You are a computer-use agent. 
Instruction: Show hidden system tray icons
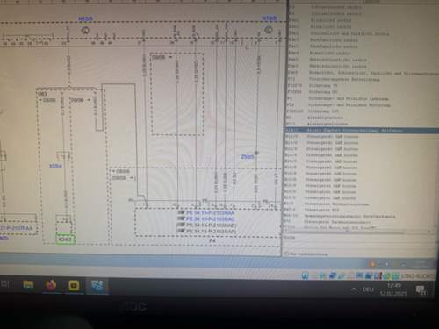tap(355, 290)
